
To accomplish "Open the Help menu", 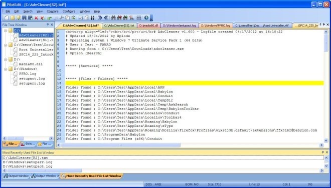I will tap(97, 11).
